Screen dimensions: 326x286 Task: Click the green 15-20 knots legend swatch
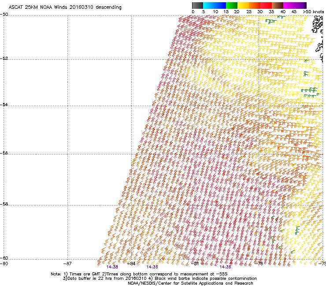[x=232, y=5]
